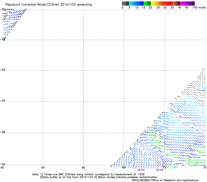Click the '60' longitude axis label
Screen dimensions: 207x182
coord(2,167)
